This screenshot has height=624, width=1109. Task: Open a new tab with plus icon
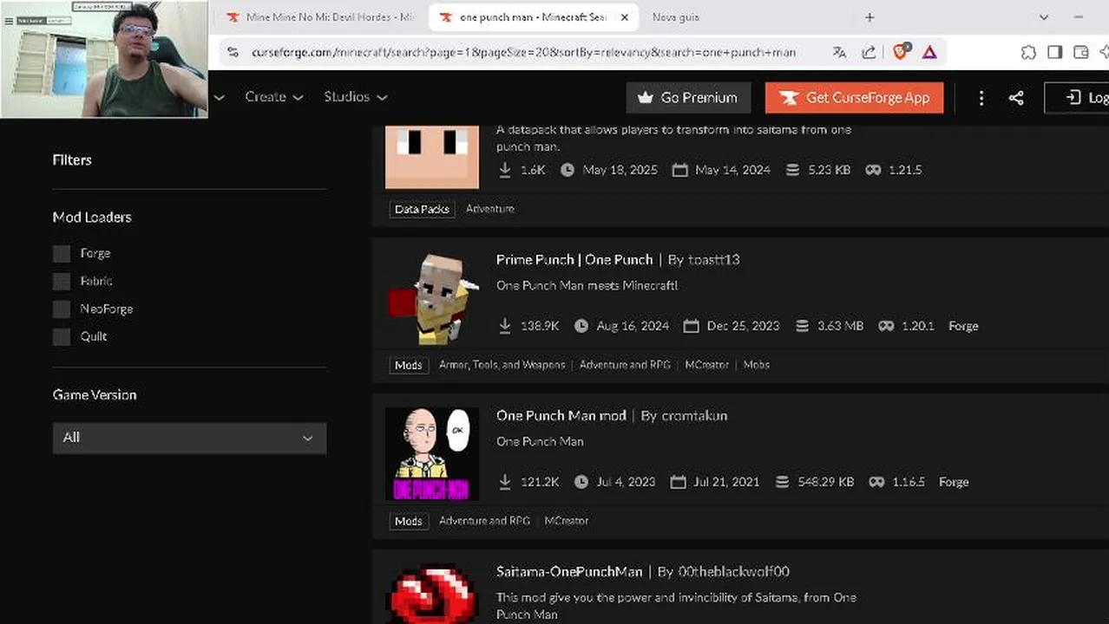pos(869,17)
